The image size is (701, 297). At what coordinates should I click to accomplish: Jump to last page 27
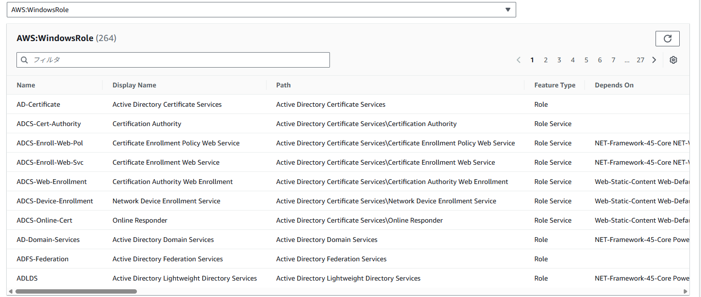pos(641,60)
